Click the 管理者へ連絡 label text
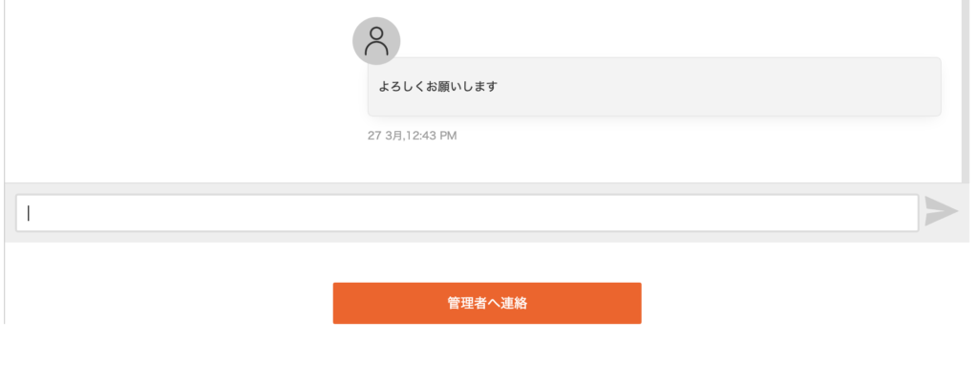This screenshot has width=978, height=386. pyautogui.click(x=486, y=304)
